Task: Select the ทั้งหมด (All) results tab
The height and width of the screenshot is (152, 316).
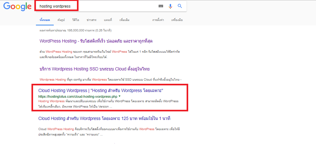Action: [45, 20]
